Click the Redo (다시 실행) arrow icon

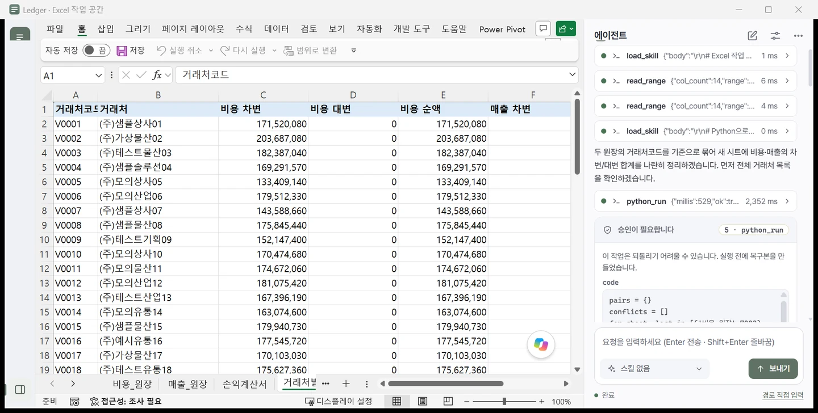(x=225, y=50)
